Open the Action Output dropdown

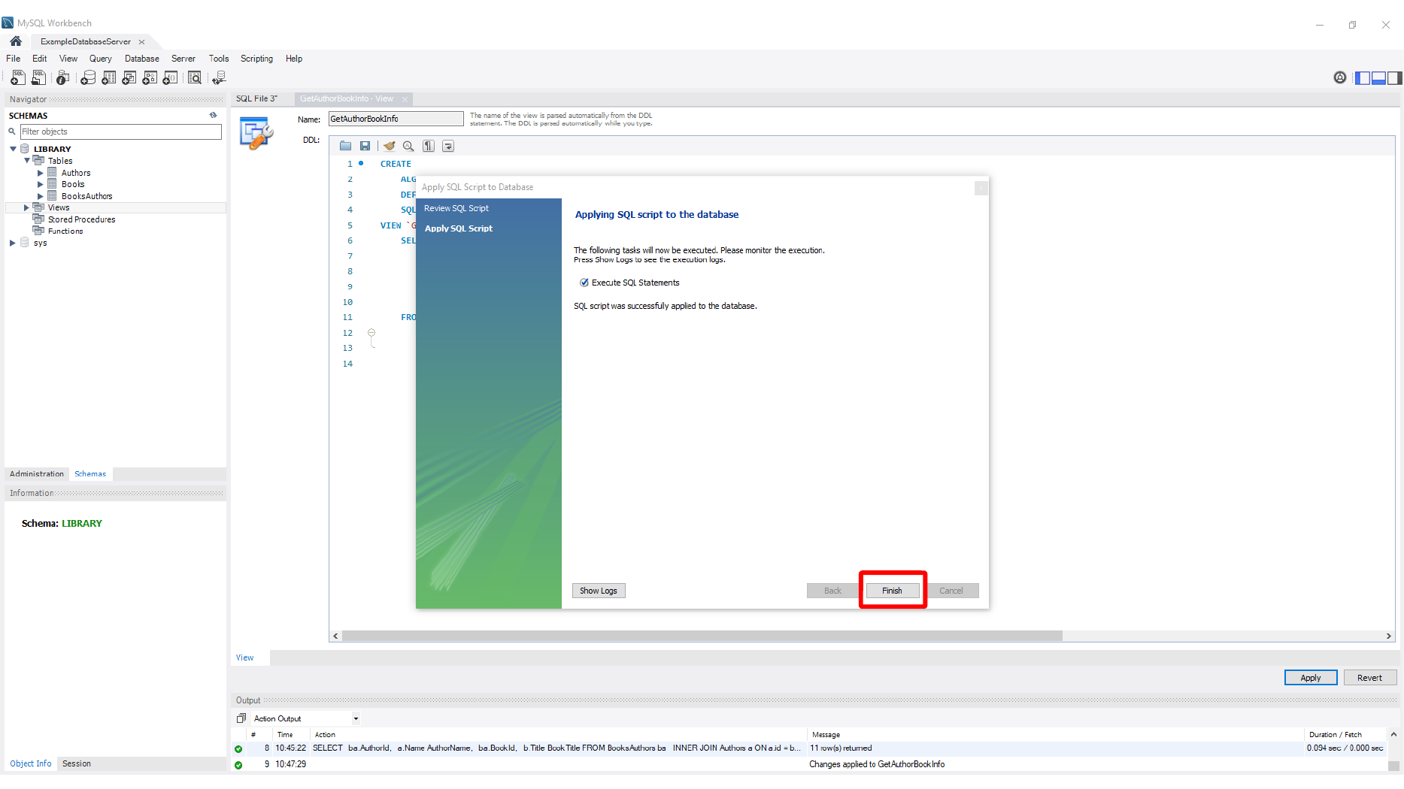(x=356, y=718)
